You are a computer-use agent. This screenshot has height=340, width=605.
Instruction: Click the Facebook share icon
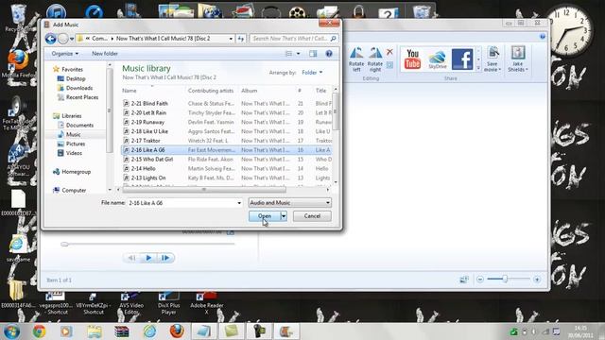[462, 59]
